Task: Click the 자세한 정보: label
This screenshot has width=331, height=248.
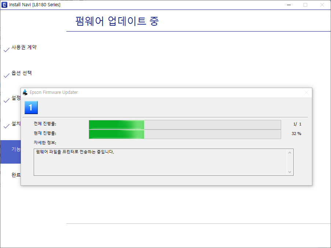Action: [45, 143]
